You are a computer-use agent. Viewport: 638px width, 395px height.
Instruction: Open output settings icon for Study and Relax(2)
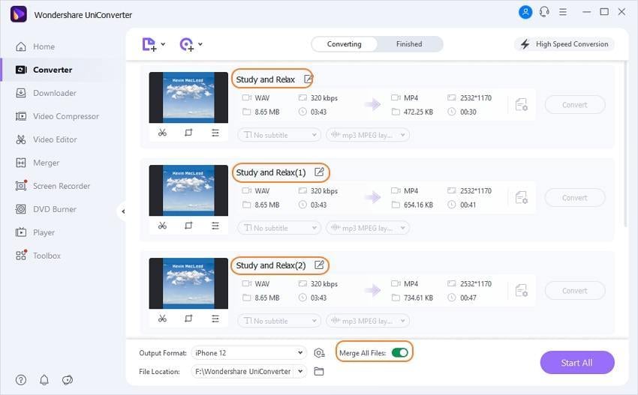pyautogui.click(x=521, y=291)
